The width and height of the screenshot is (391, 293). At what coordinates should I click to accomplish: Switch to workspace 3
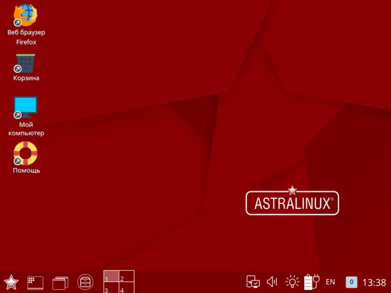[111, 288]
